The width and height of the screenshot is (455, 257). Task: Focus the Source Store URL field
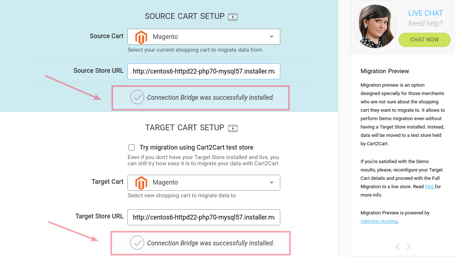coord(204,71)
